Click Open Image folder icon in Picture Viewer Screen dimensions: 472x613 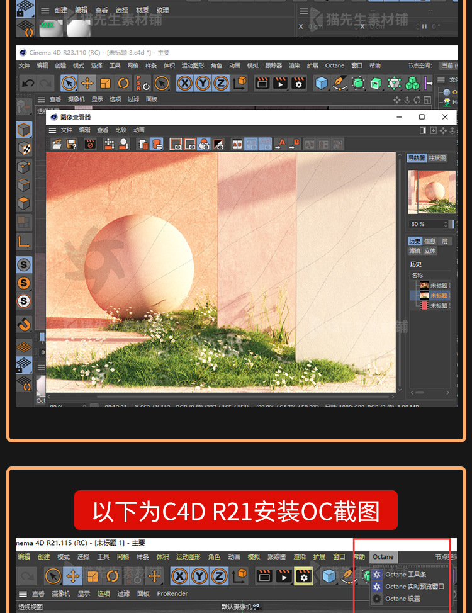tap(57, 144)
